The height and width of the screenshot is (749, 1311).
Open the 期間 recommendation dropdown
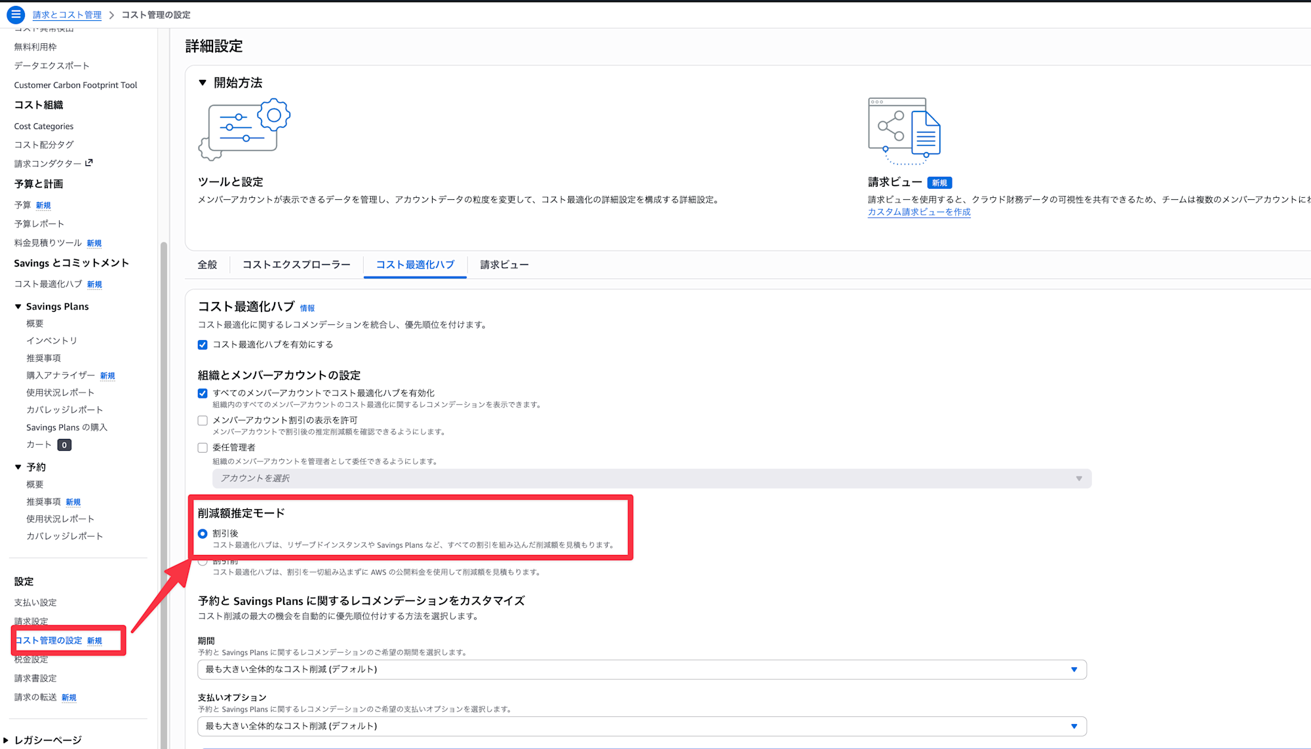coord(641,669)
